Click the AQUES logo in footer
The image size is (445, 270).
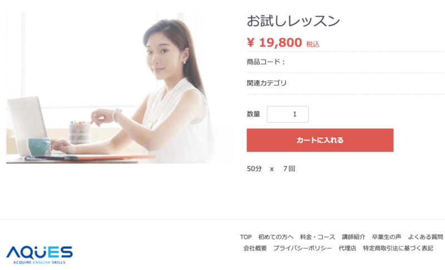[39, 254]
